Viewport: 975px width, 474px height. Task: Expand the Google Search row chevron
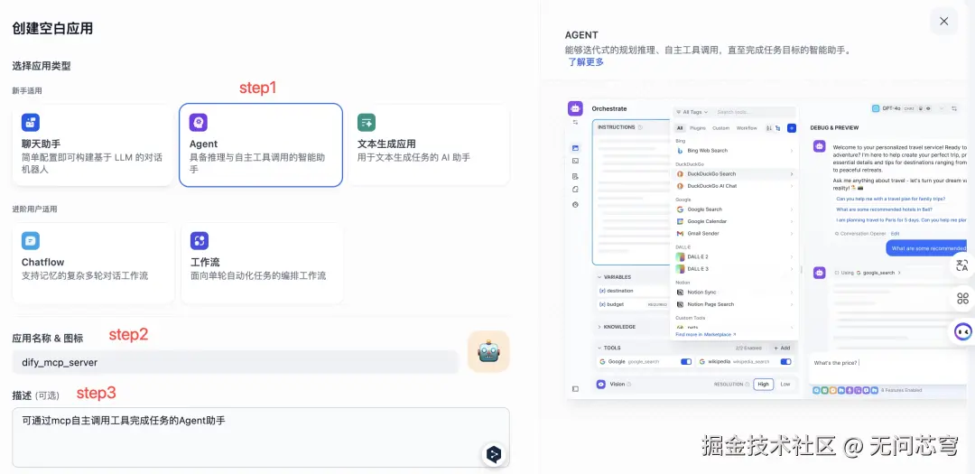pyautogui.click(x=792, y=209)
